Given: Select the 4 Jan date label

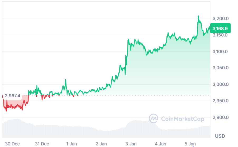Looking at the screenshot, I should tap(160, 144).
